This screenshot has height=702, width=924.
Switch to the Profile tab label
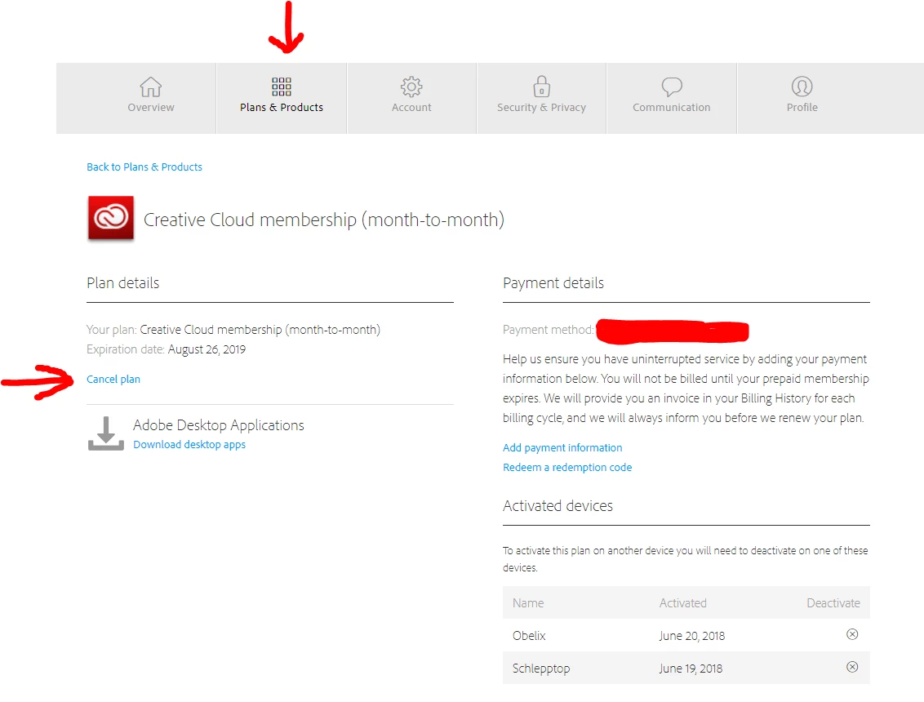coord(802,107)
